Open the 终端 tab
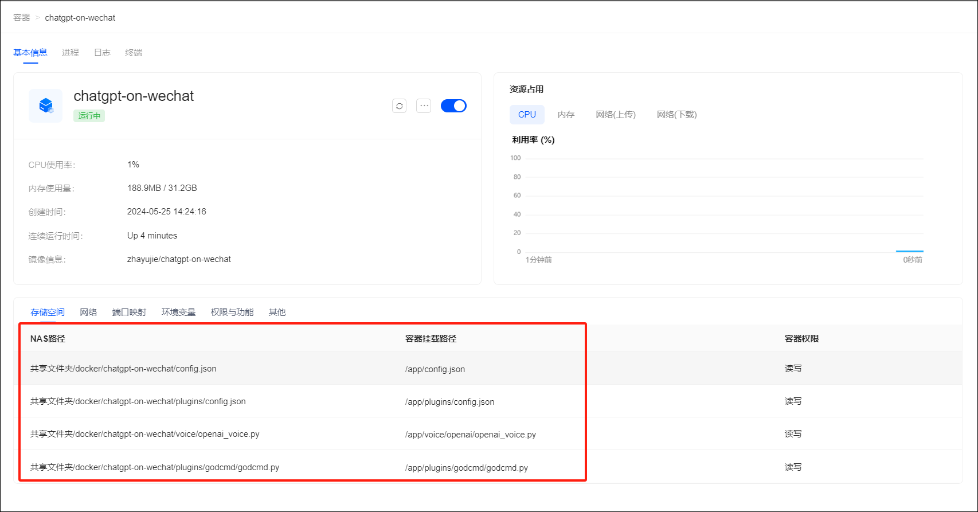The width and height of the screenshot is (978, 512). click(x=134, y=53)
